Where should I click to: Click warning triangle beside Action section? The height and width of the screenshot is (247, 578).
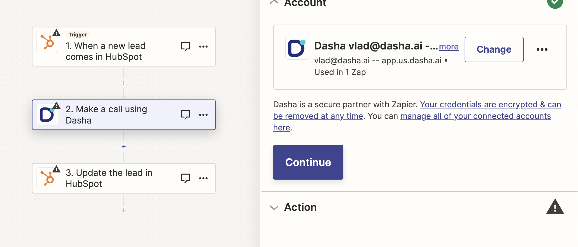(555, 207)
